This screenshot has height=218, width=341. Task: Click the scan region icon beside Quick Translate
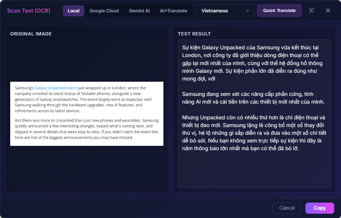(311, 10)
